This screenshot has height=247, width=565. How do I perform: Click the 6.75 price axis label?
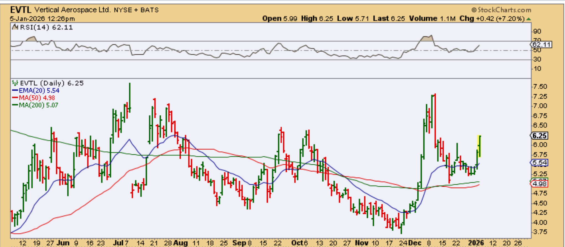click(x=540, y=116)
